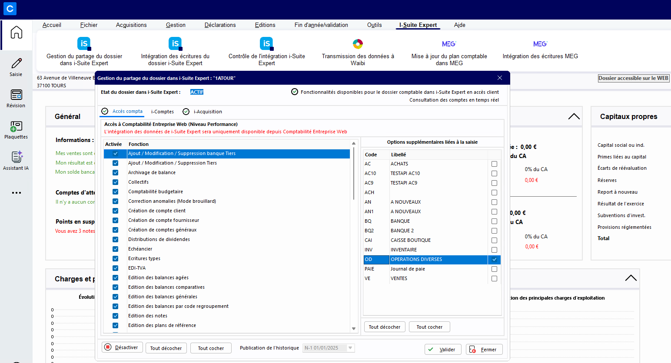This screenshot has height=363, width=671.
Task: Open Gestion du partage du dossier icon
Action: pyautogui.click(x=84, y=43)
